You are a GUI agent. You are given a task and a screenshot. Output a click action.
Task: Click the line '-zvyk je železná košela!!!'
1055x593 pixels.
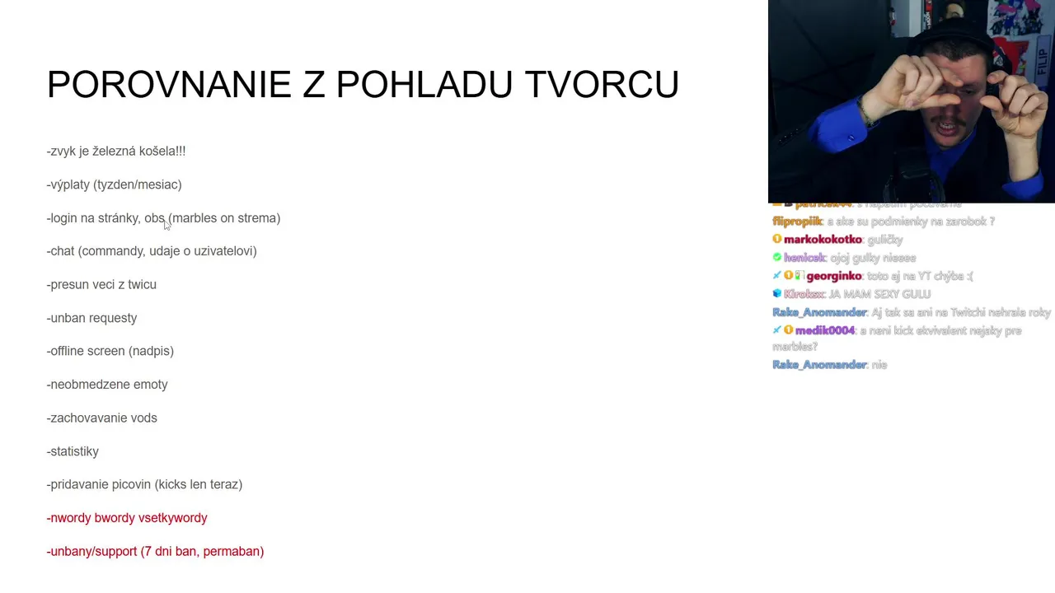(x=116, y=151)
